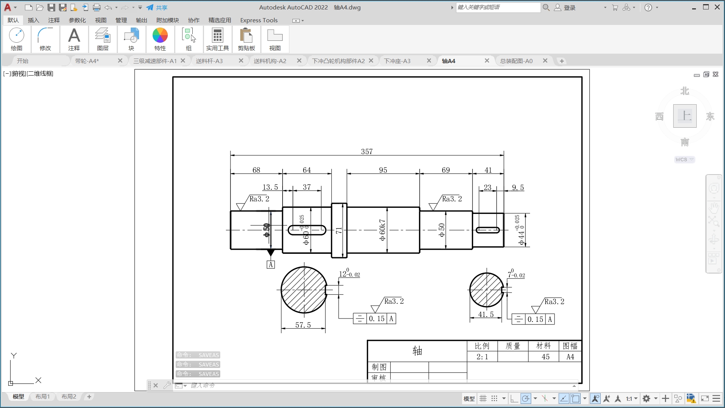Close the 带轮-A4* drawing tab

coord(120,60)
